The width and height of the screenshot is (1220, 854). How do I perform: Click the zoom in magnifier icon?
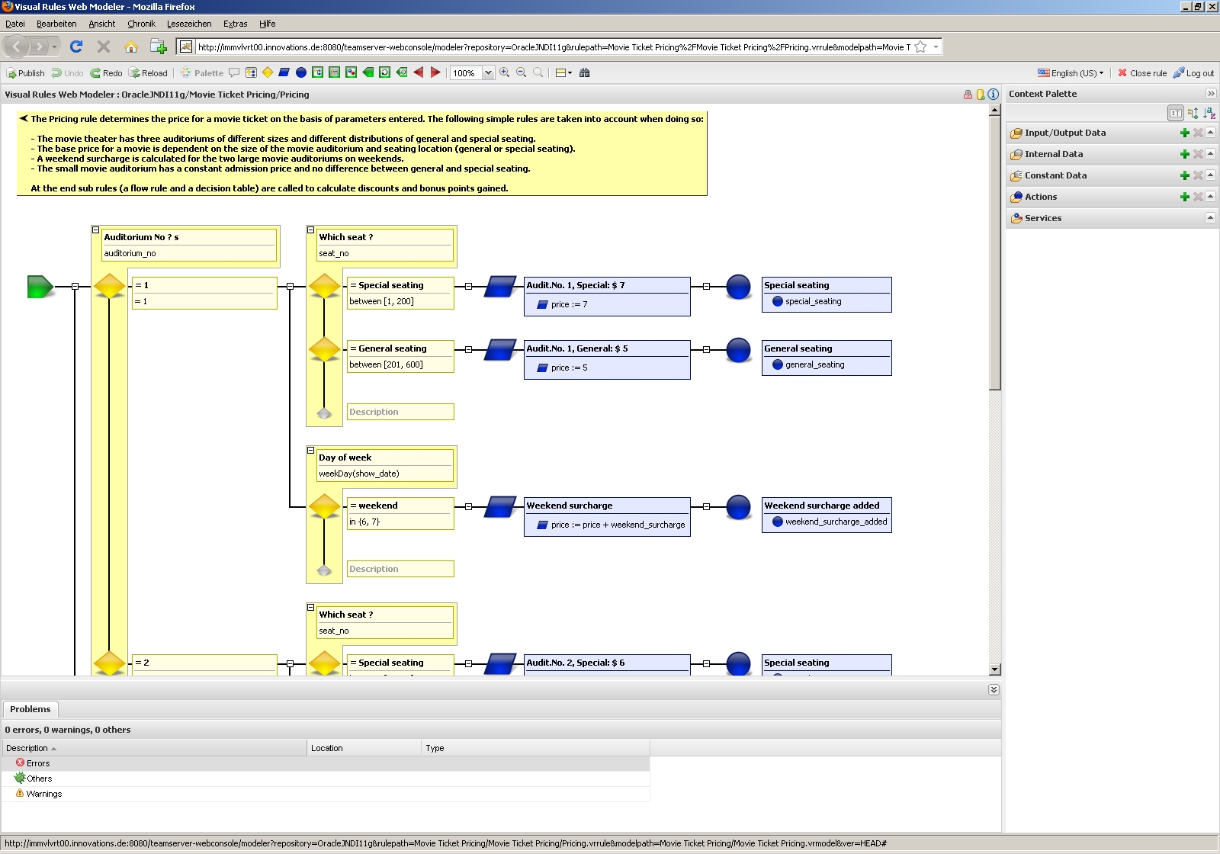pyautogui.click(x=505, y=72)
